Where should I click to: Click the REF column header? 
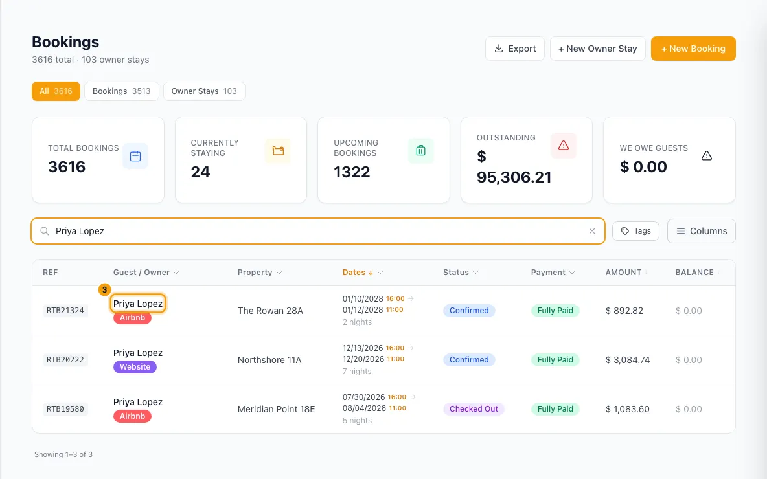coord(50,273)
